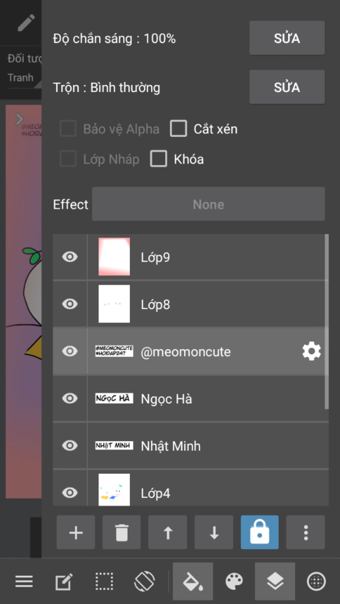The image size is (340, 604).
Task: Open settings gear for @meomoncute layer
Action: (x=311, y=351)
